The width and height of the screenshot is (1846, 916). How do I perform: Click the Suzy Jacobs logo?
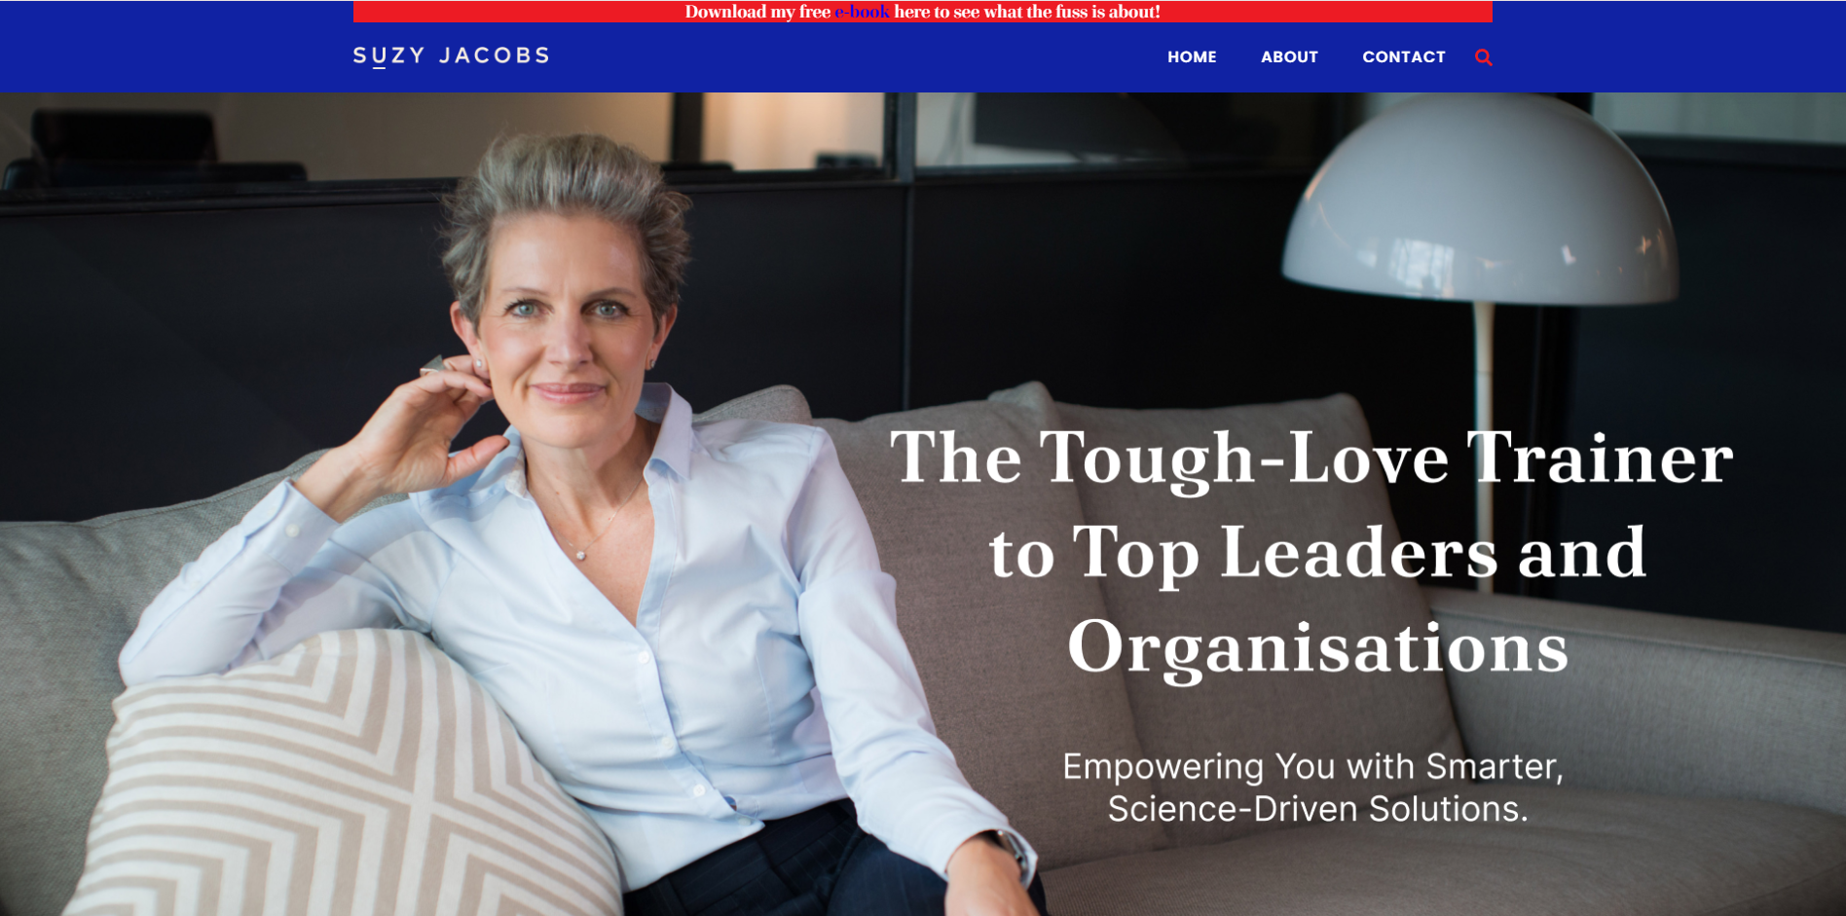point(452,56)
